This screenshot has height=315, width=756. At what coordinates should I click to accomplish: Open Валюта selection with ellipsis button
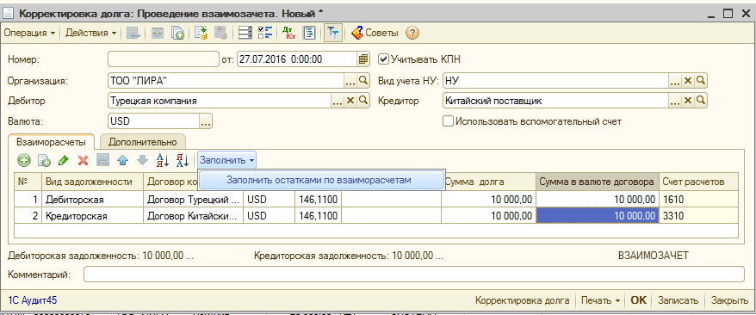206,121
